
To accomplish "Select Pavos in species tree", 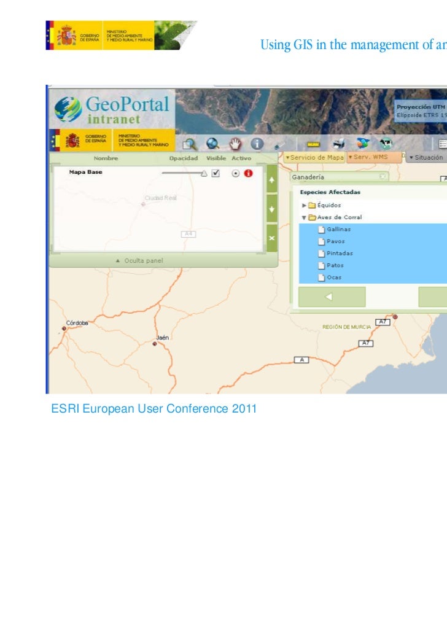I will click(x=335, y=241).
